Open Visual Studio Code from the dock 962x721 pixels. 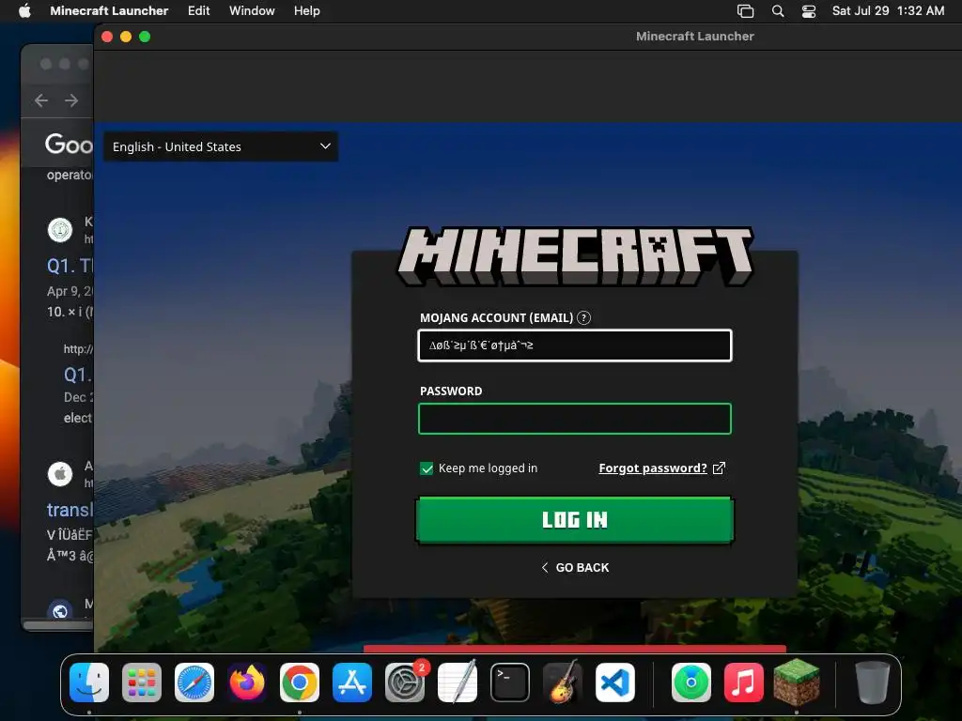(x=615, y=683)
